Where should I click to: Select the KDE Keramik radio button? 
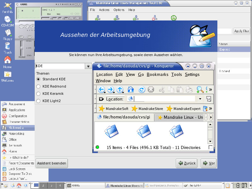click(39, 94)
